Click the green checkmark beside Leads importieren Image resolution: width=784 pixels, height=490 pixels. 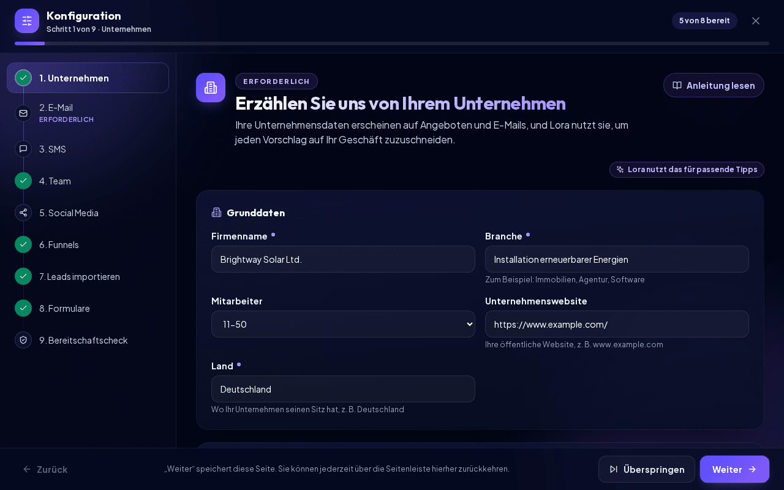pyautogui.click(x=23, y=276)
